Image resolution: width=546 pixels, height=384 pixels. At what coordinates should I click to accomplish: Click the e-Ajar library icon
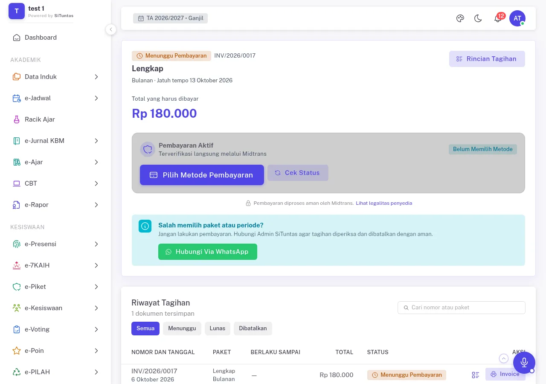pyautogui.click(x=17, y=162)
